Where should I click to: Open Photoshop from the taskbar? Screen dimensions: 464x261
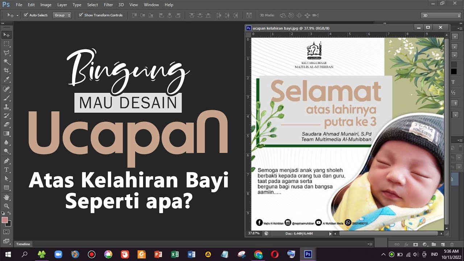[308, 254]
